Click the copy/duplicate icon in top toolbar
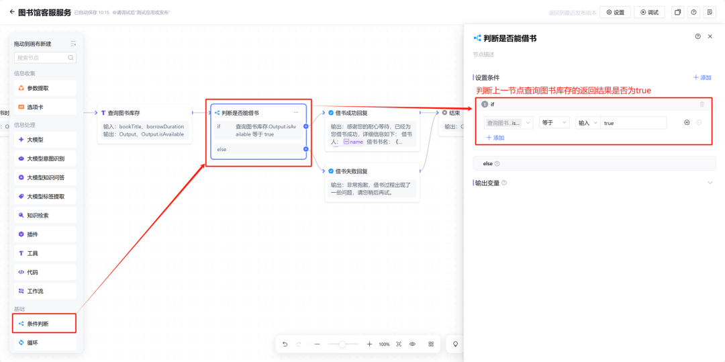This screenshot has width=725, height=362. pyautogui.click(x=678, y=13)
